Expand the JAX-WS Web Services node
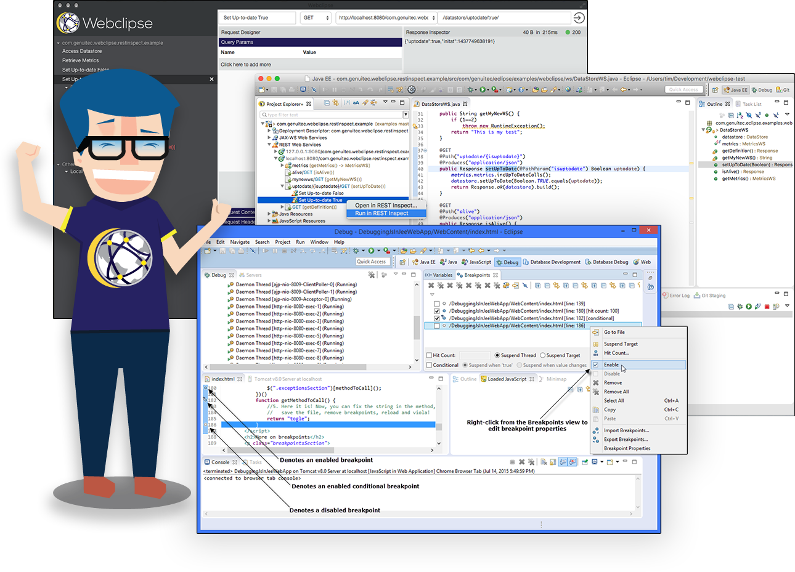 coord(269,138)
